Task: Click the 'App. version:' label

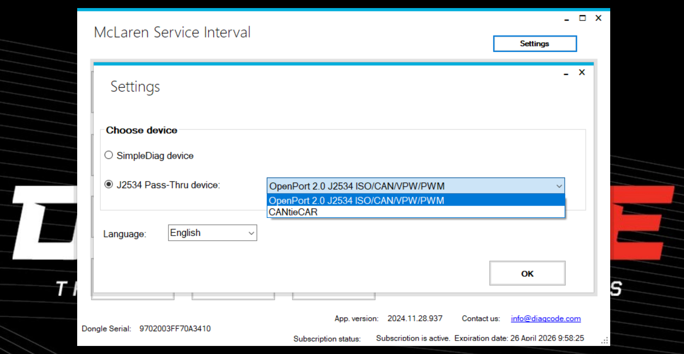Action: 356,318
